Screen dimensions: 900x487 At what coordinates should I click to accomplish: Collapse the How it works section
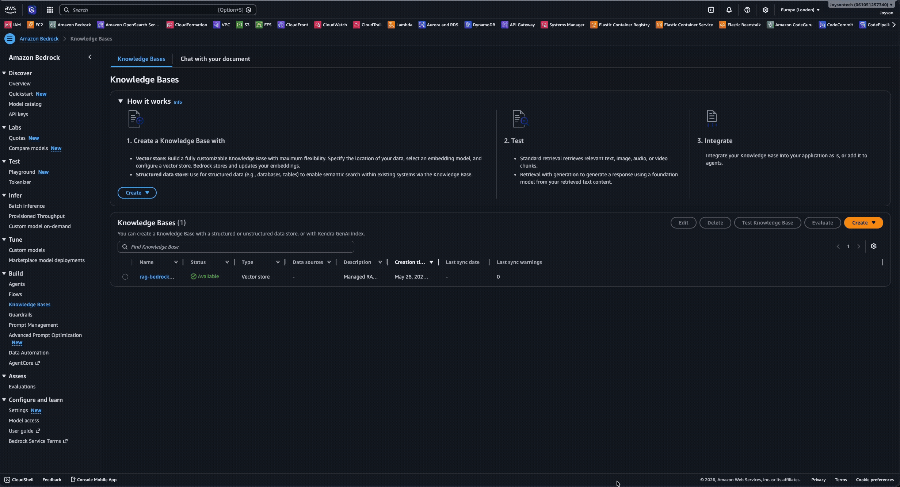121,101
